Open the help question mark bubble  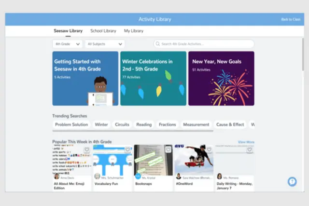coord(292,181)
